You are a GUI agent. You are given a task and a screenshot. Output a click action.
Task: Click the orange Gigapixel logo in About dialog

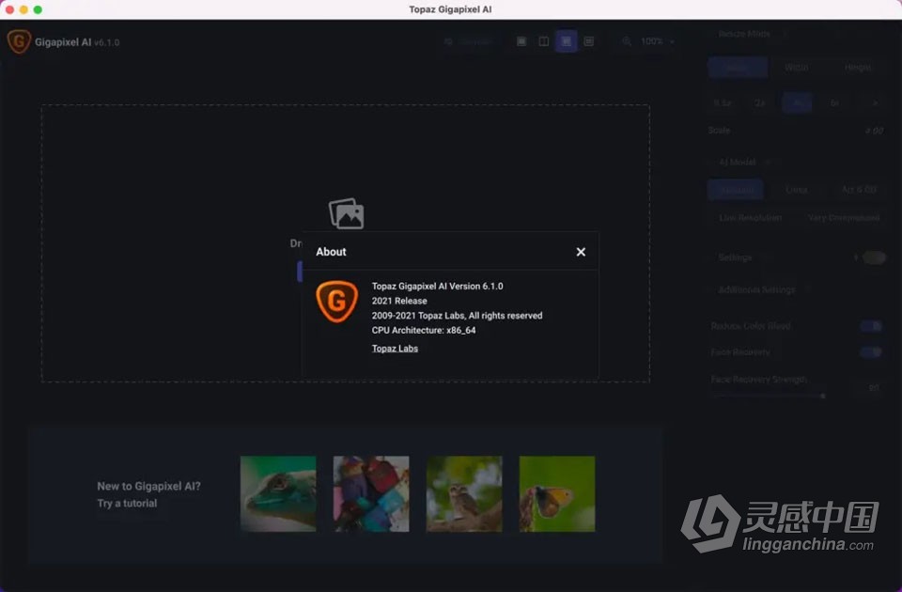[336, 302]
